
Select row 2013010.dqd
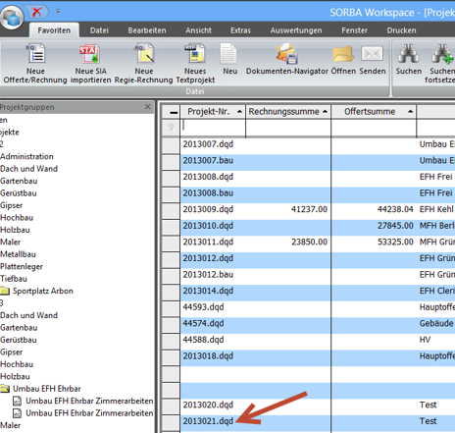coord(208,226)
